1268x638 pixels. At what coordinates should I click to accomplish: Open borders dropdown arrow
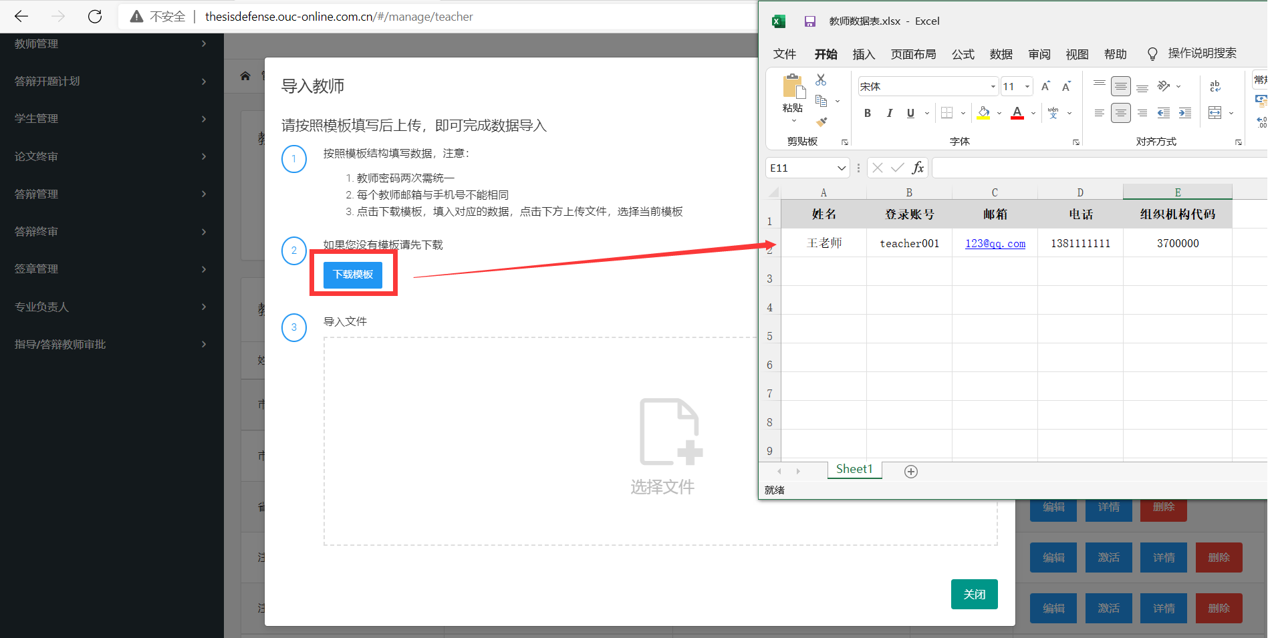point(963,114)
